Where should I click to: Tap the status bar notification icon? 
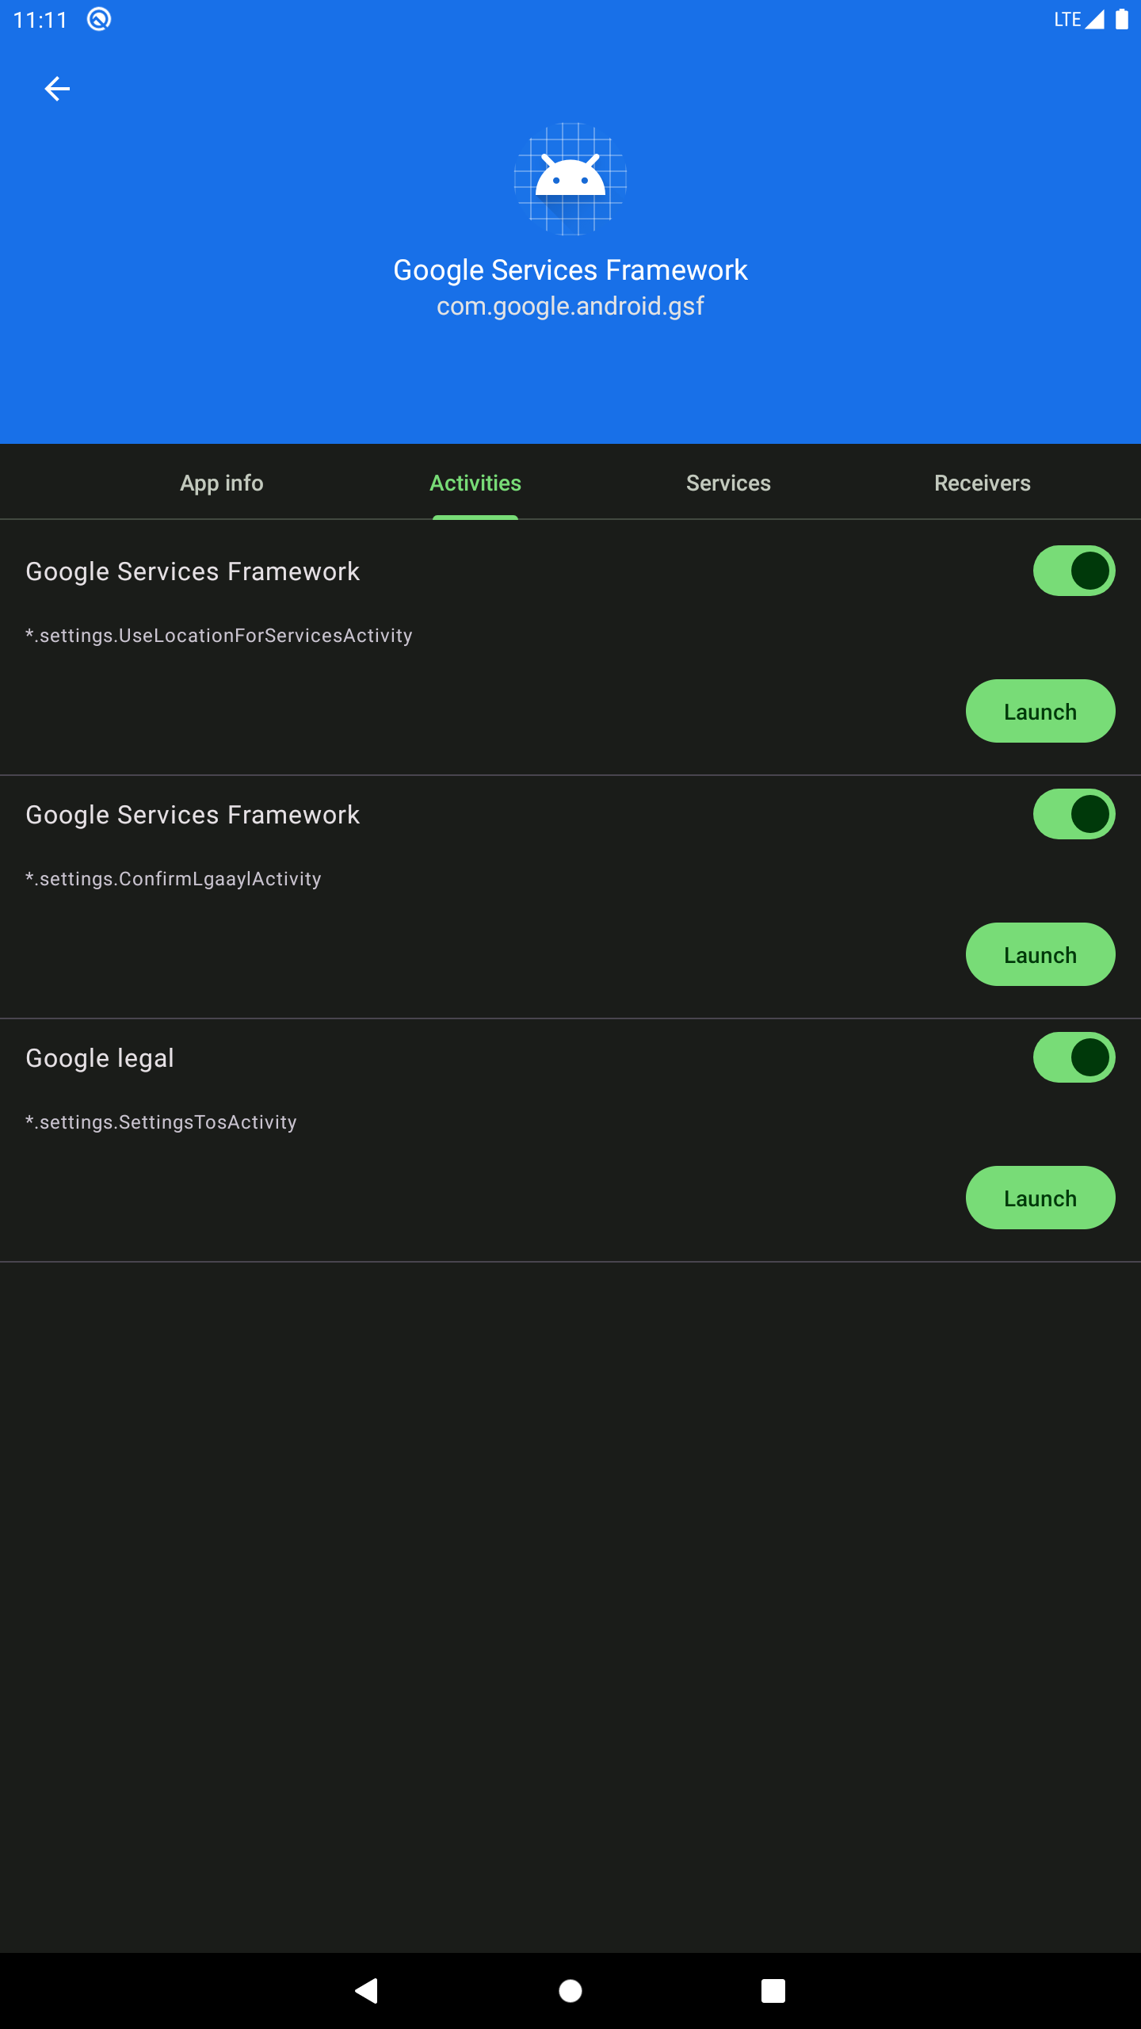pos(99,19)
